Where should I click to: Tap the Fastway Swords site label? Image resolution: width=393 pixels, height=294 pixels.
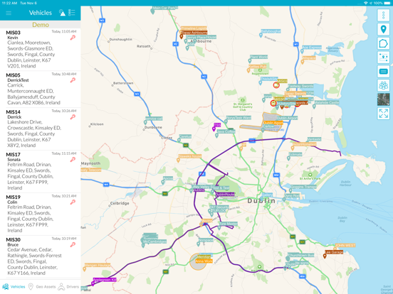click(x=300, y=86)
